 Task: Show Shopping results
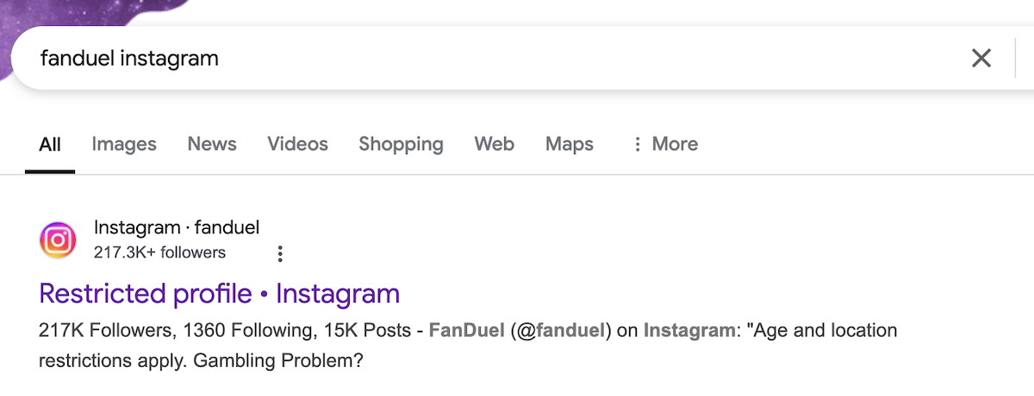pyautogui.click(x=401, y=144)
